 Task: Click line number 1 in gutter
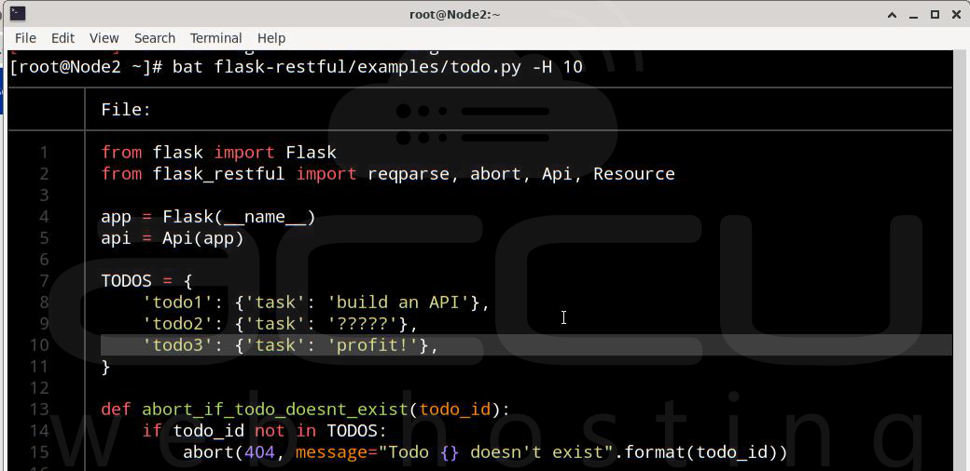(x=44, y=152)
